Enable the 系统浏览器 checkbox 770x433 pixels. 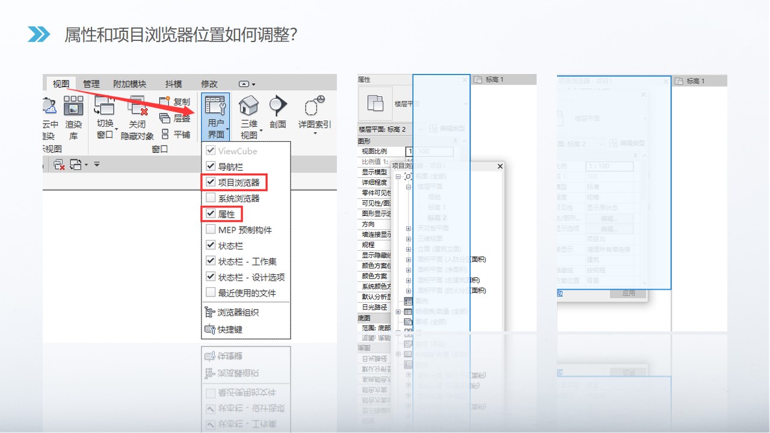(x=211, y=197)
